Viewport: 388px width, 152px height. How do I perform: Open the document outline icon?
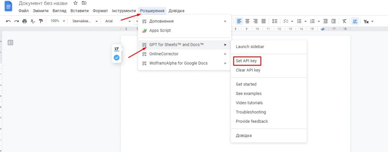click(x=10, y=42)
